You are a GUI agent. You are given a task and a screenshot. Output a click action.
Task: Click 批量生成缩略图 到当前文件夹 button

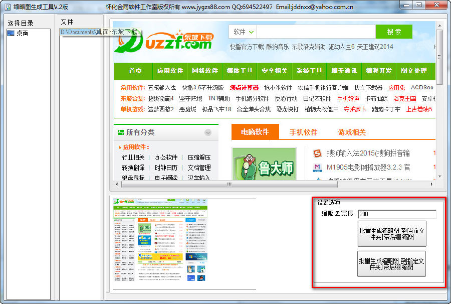[392, 234]
